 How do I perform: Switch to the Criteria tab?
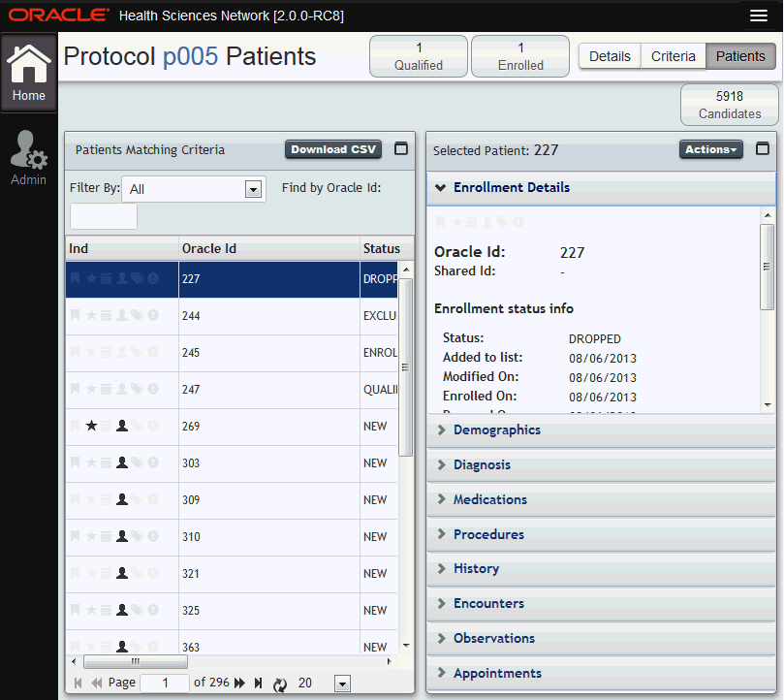click(673, 56)
